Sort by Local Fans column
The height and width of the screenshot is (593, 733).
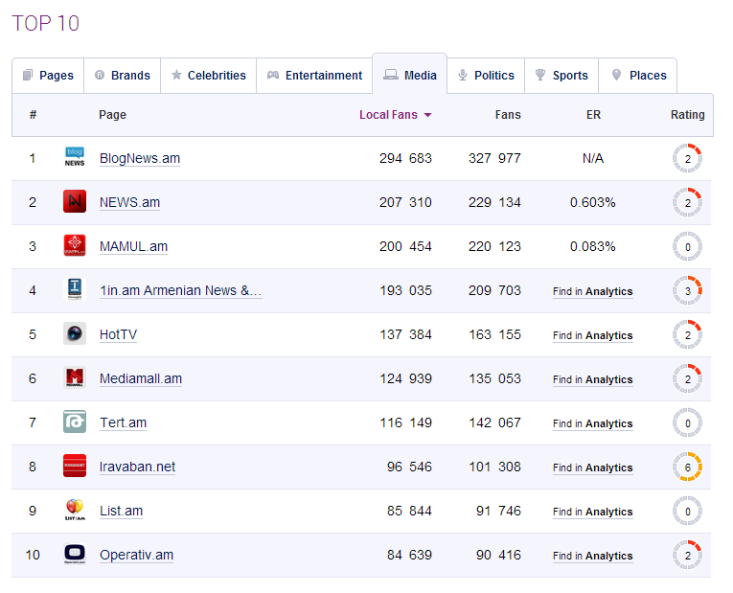396,115
